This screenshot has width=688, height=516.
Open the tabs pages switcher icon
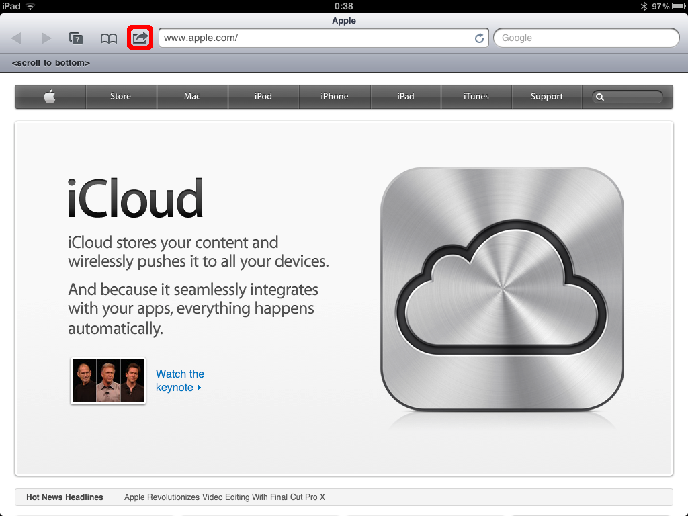point(77,38)
